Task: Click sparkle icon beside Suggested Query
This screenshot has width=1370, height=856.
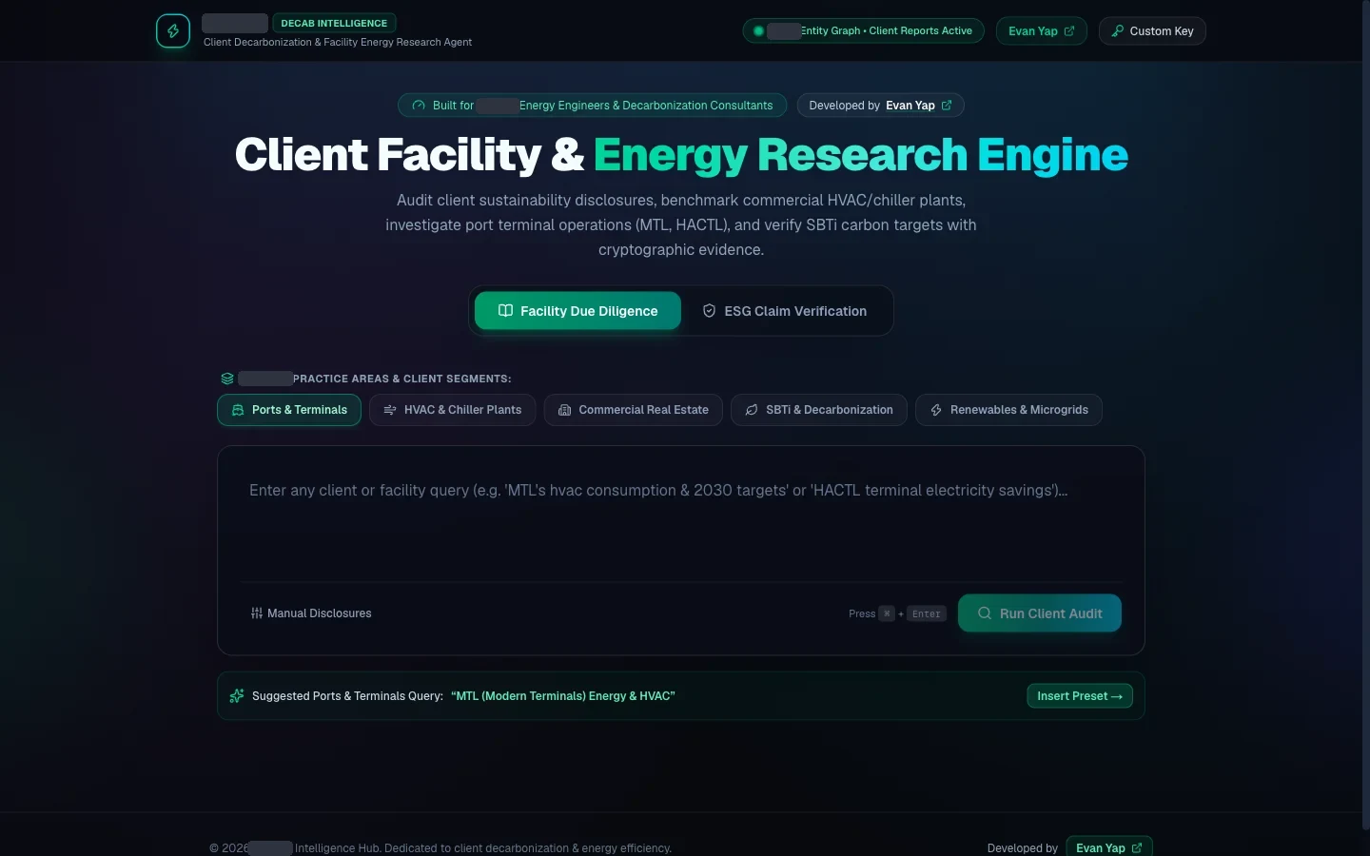Action: point(237,696)
